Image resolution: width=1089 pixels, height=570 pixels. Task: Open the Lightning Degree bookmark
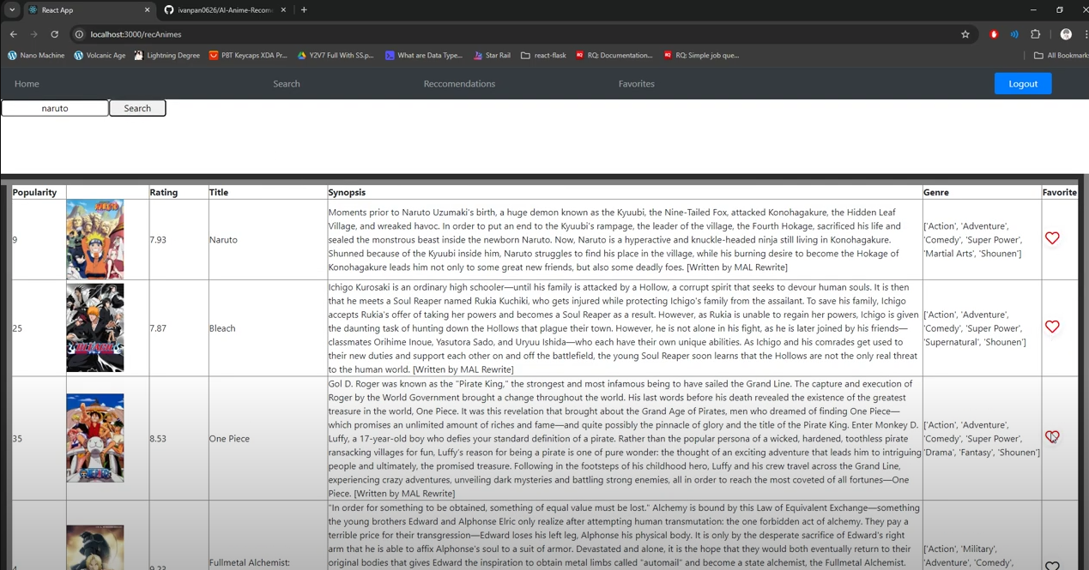166,55
